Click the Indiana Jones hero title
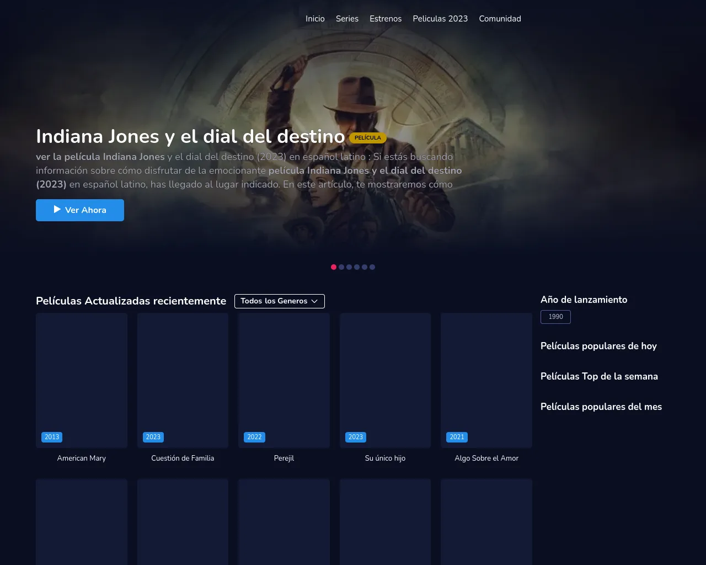This screenshot has width=706, height=565. [x=190, y=136]
